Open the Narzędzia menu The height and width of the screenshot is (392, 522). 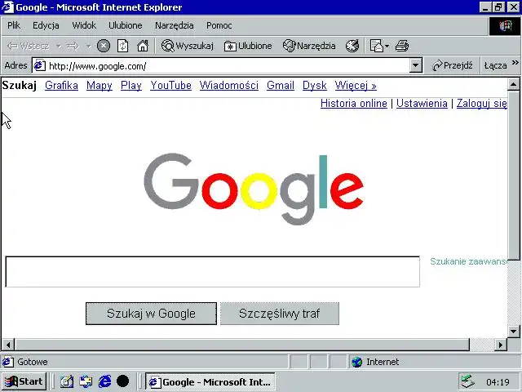174,25
